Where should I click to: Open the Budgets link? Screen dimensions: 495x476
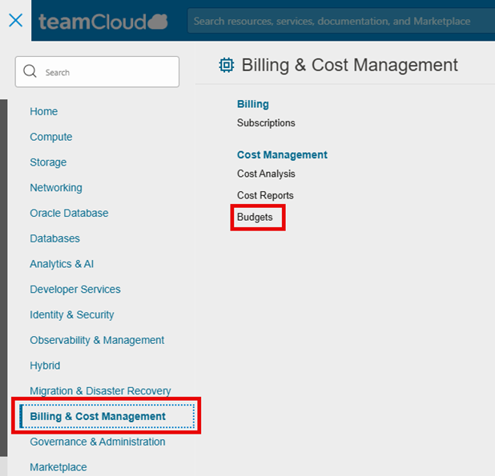(x=255, y=217)
